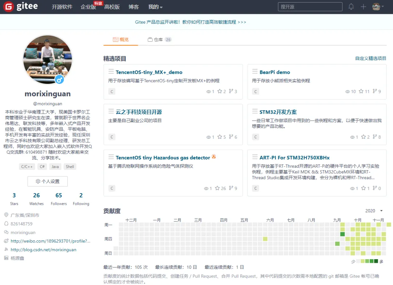
Task: Click the recommended badge icon beside Hazardous gas detector
Action: pyautogui.click(x=214, y=157)
